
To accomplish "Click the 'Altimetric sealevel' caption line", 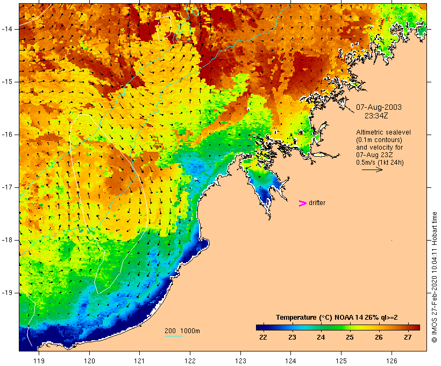I will 383,132.
